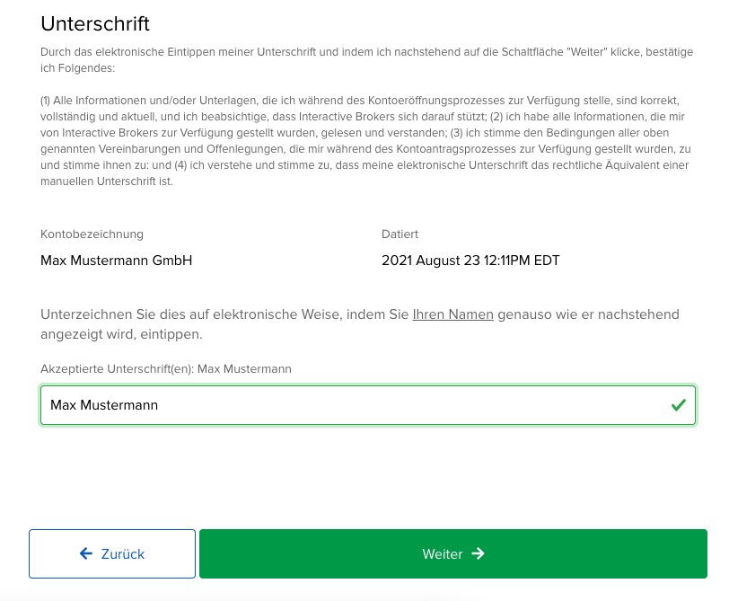Click the 'Unterschrift' page heading
Screen dimensions: 729x601
95,23
